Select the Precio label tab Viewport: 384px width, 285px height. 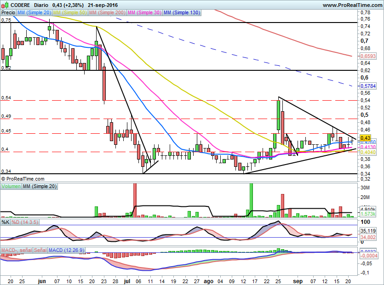tap(8, 13)
